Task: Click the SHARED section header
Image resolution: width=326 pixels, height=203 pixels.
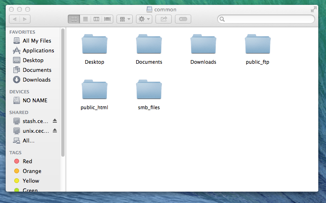Action: pos(19,112)
